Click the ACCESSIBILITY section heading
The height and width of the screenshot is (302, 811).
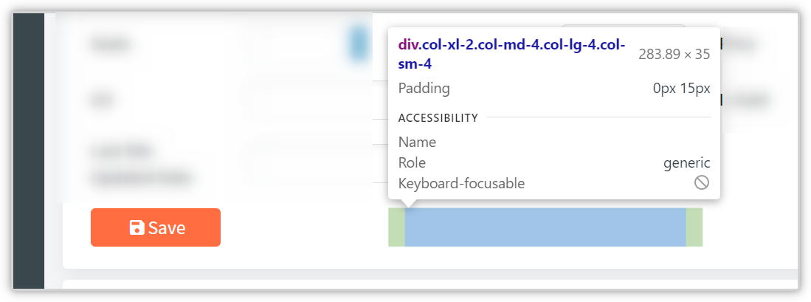click(x=438, y=118)
